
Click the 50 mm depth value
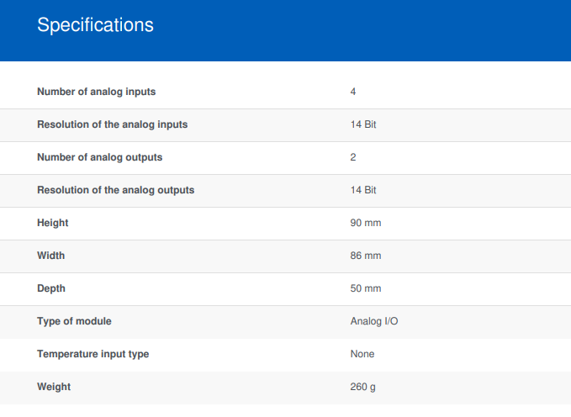[x=366, y=288]
